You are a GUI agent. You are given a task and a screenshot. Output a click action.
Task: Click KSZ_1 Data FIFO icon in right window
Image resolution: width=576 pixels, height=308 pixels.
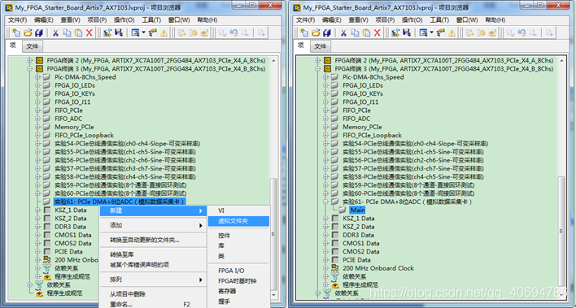tap(335, 219)
